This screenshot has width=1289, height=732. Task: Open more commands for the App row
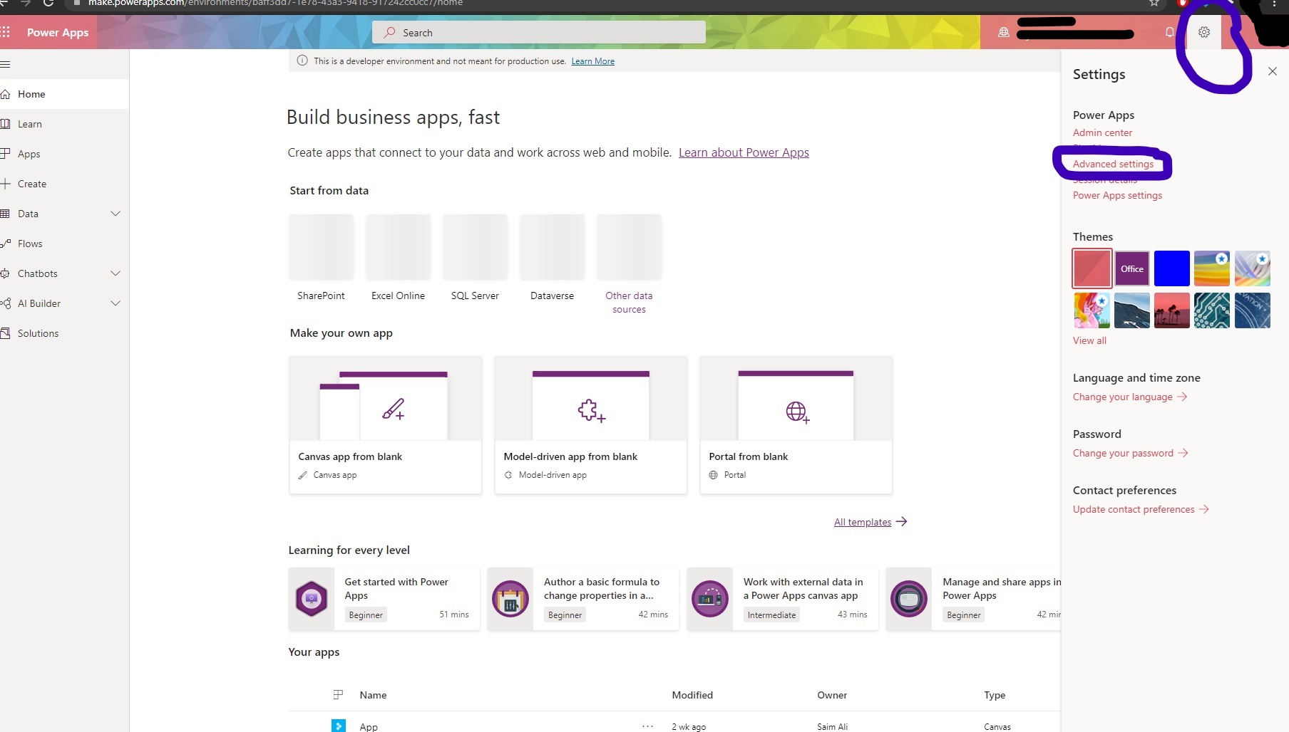647,726
